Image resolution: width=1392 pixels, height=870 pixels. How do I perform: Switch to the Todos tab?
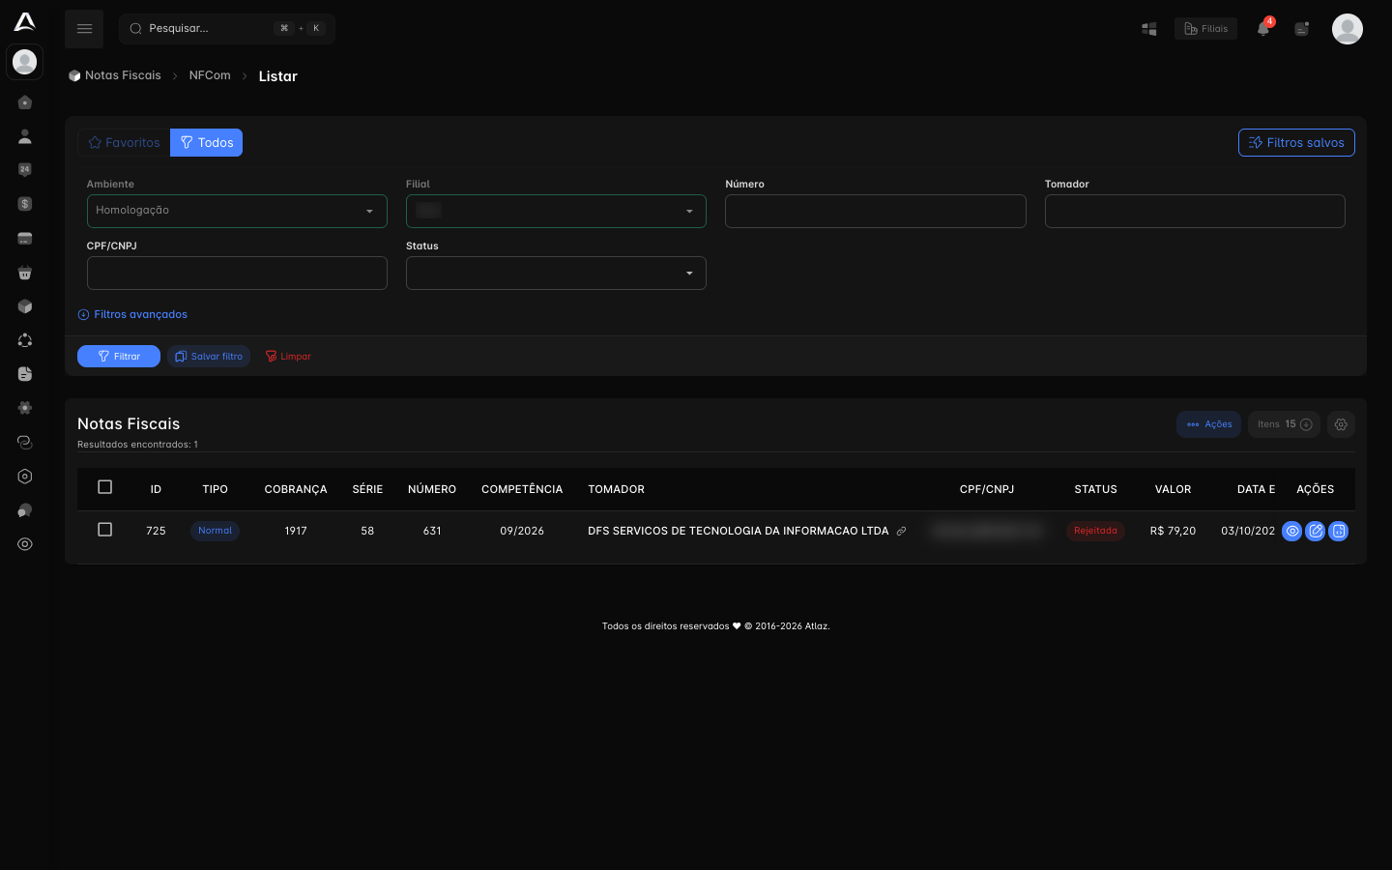tap(206, 142)
